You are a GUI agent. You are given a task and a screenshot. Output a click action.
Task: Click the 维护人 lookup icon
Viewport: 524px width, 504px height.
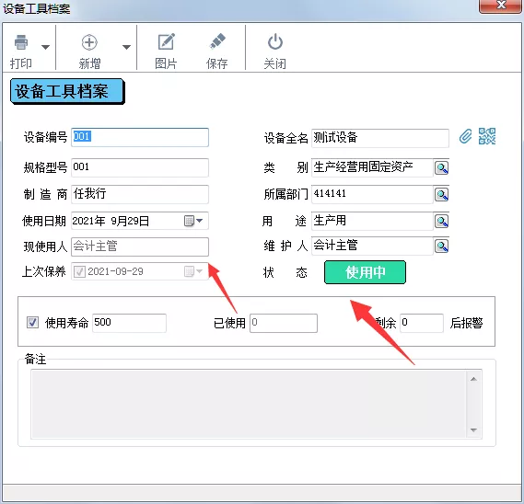point(441,246)
